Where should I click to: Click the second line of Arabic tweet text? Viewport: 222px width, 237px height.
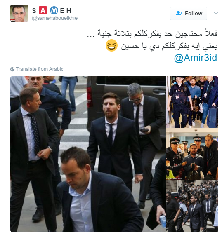pyautogui.click(x=169, y=46)
